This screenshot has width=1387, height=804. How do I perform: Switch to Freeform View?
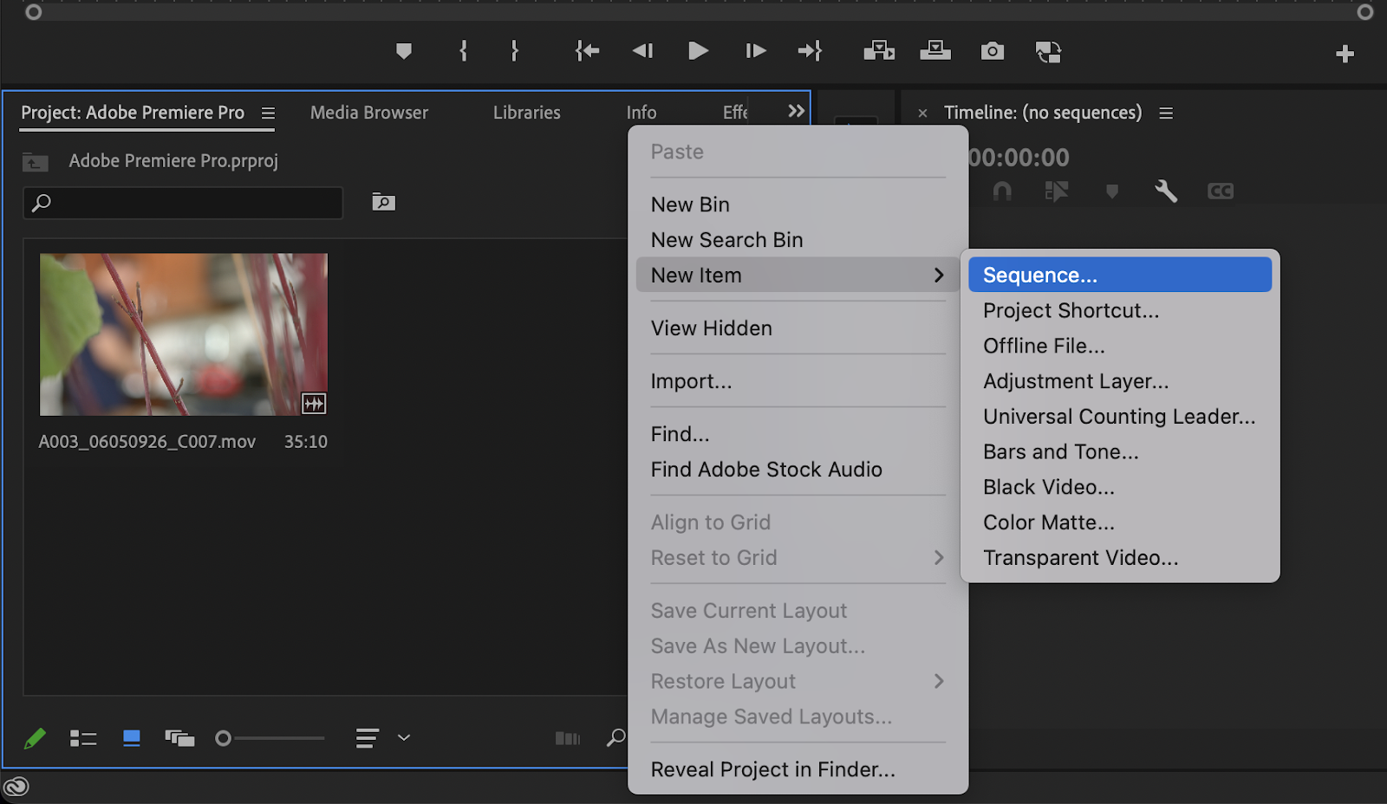click(179, 738)
